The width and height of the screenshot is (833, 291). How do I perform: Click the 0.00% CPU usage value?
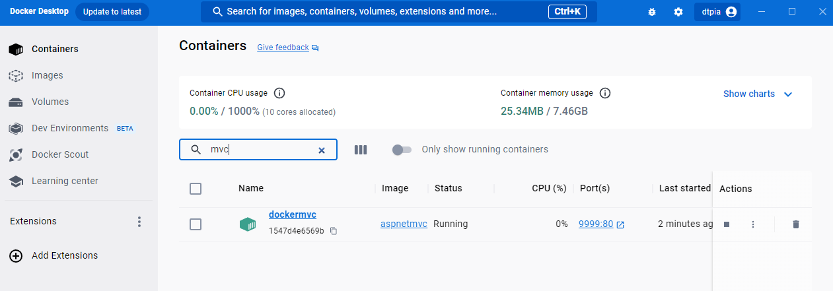point(203,111)
